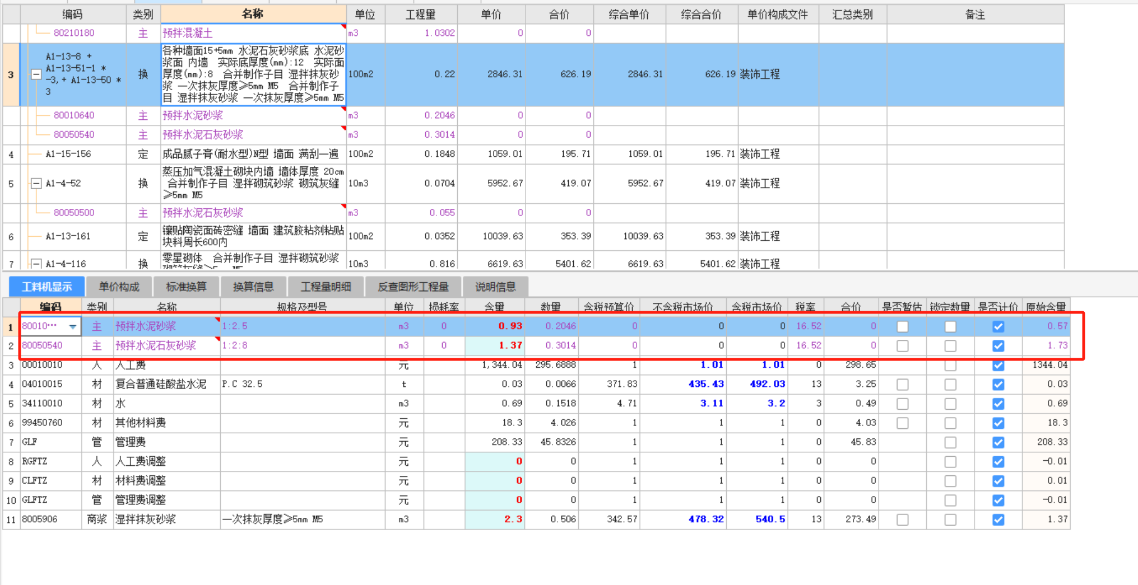Switch to the 换算信息 tab
The image size is (1138, 585).
[253, 287]
